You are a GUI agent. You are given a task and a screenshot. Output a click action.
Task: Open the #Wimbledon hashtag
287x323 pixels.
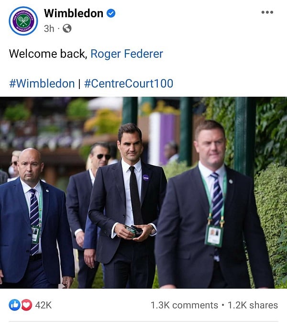(42, 84)
